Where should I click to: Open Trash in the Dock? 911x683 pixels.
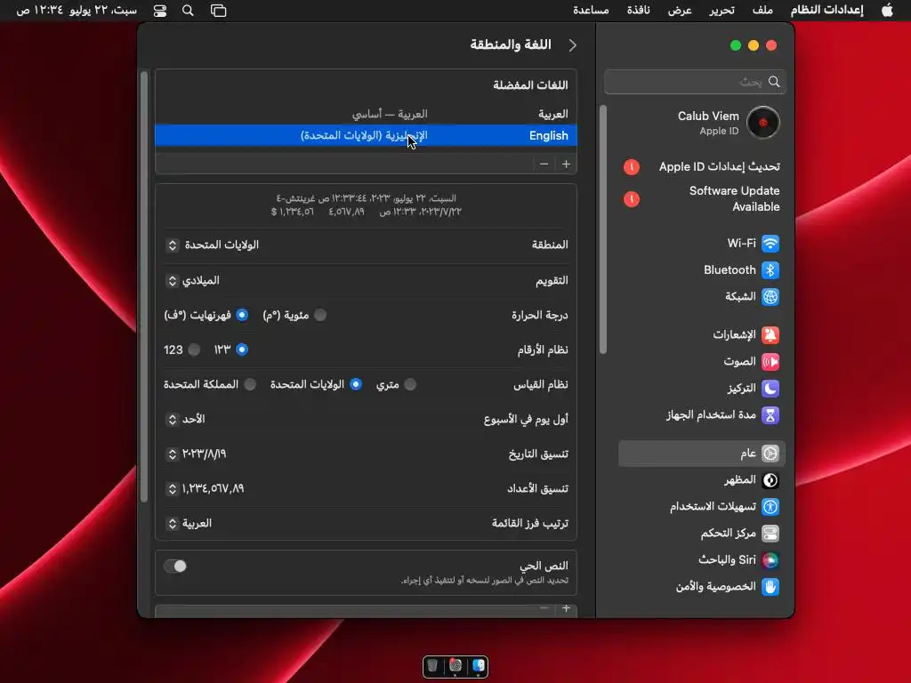tap(432, 665)
